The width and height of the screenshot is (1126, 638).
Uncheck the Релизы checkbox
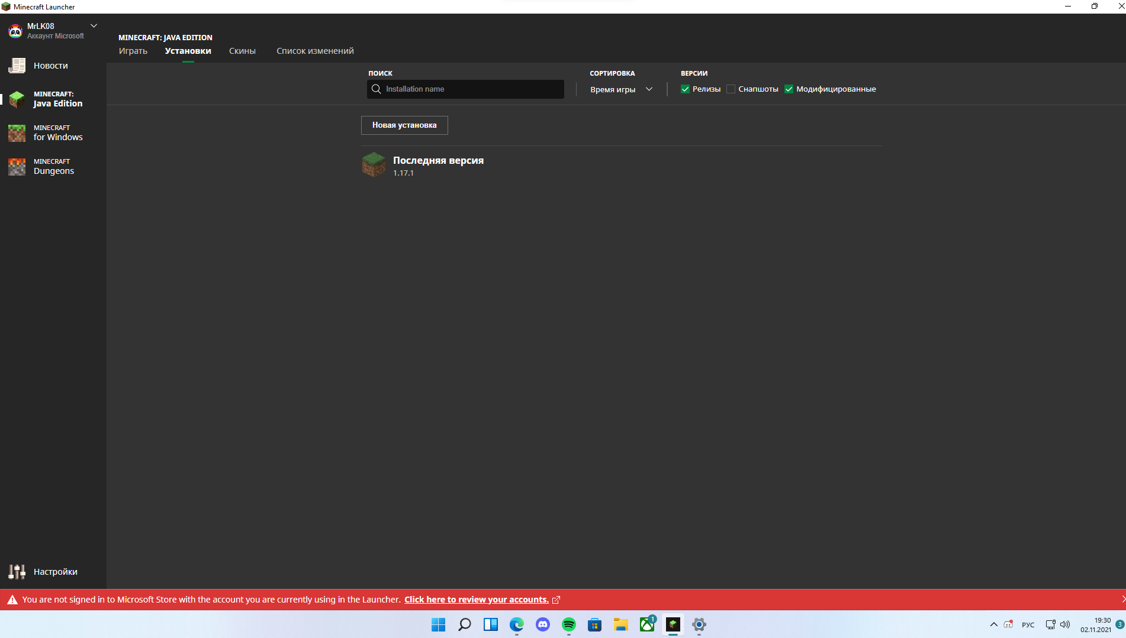click(685, 89)
